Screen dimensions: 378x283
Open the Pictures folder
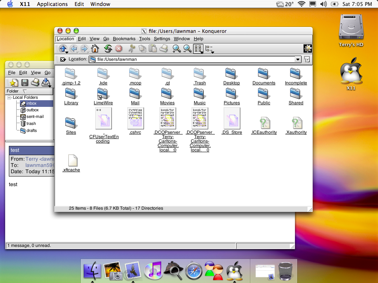(232, 97)
